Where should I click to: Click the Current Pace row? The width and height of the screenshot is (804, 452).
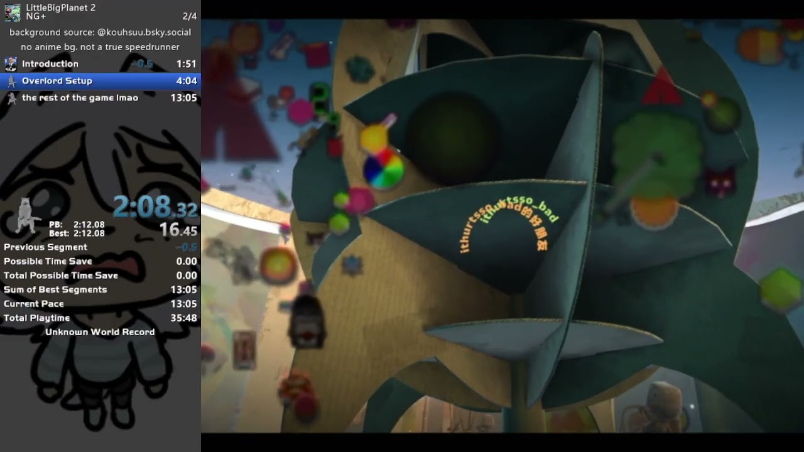click(x=100, y=304)
